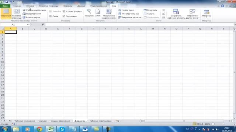Open Представления (custom views)
The height and width of the screenshot is (132, 236).
(x=32, y=14)
